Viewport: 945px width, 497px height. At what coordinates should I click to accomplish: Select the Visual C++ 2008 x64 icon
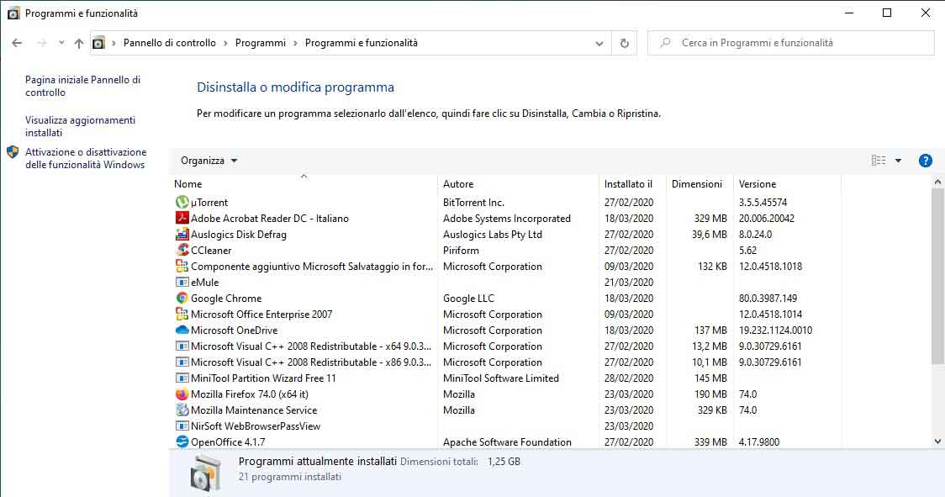click(182, 346)
